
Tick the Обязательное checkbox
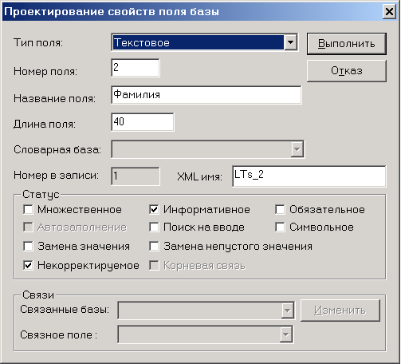pos(280,209)
